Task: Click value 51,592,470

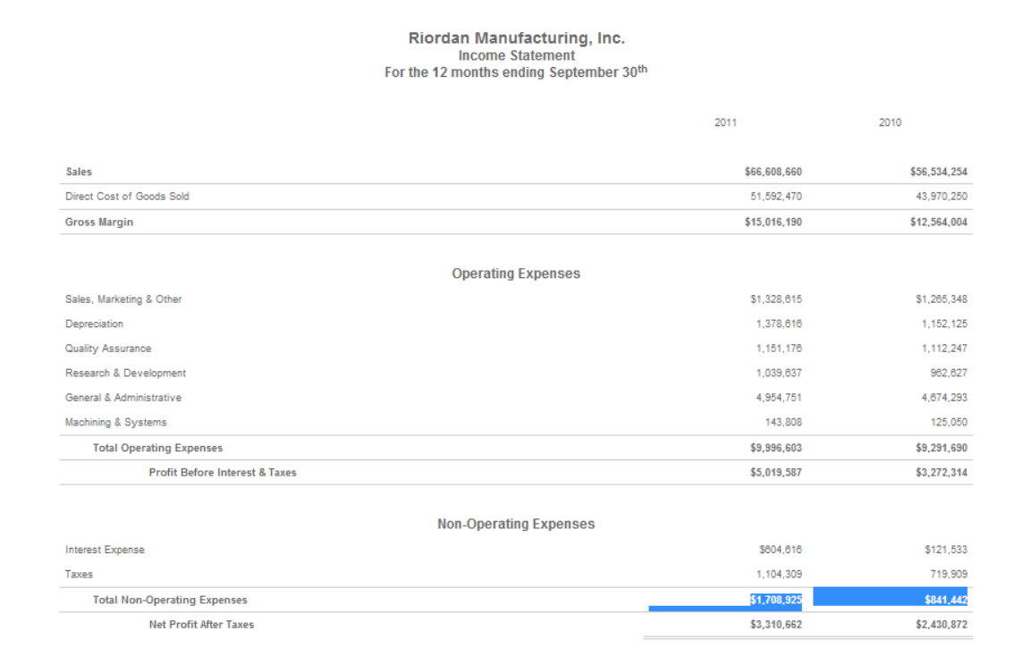Action: [x=775, y=197]
